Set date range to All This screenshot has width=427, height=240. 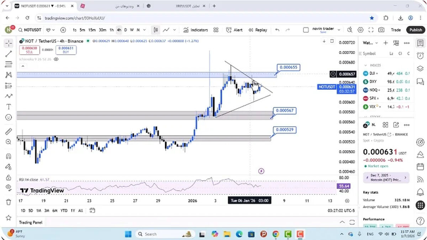click(x=80, y=210)
